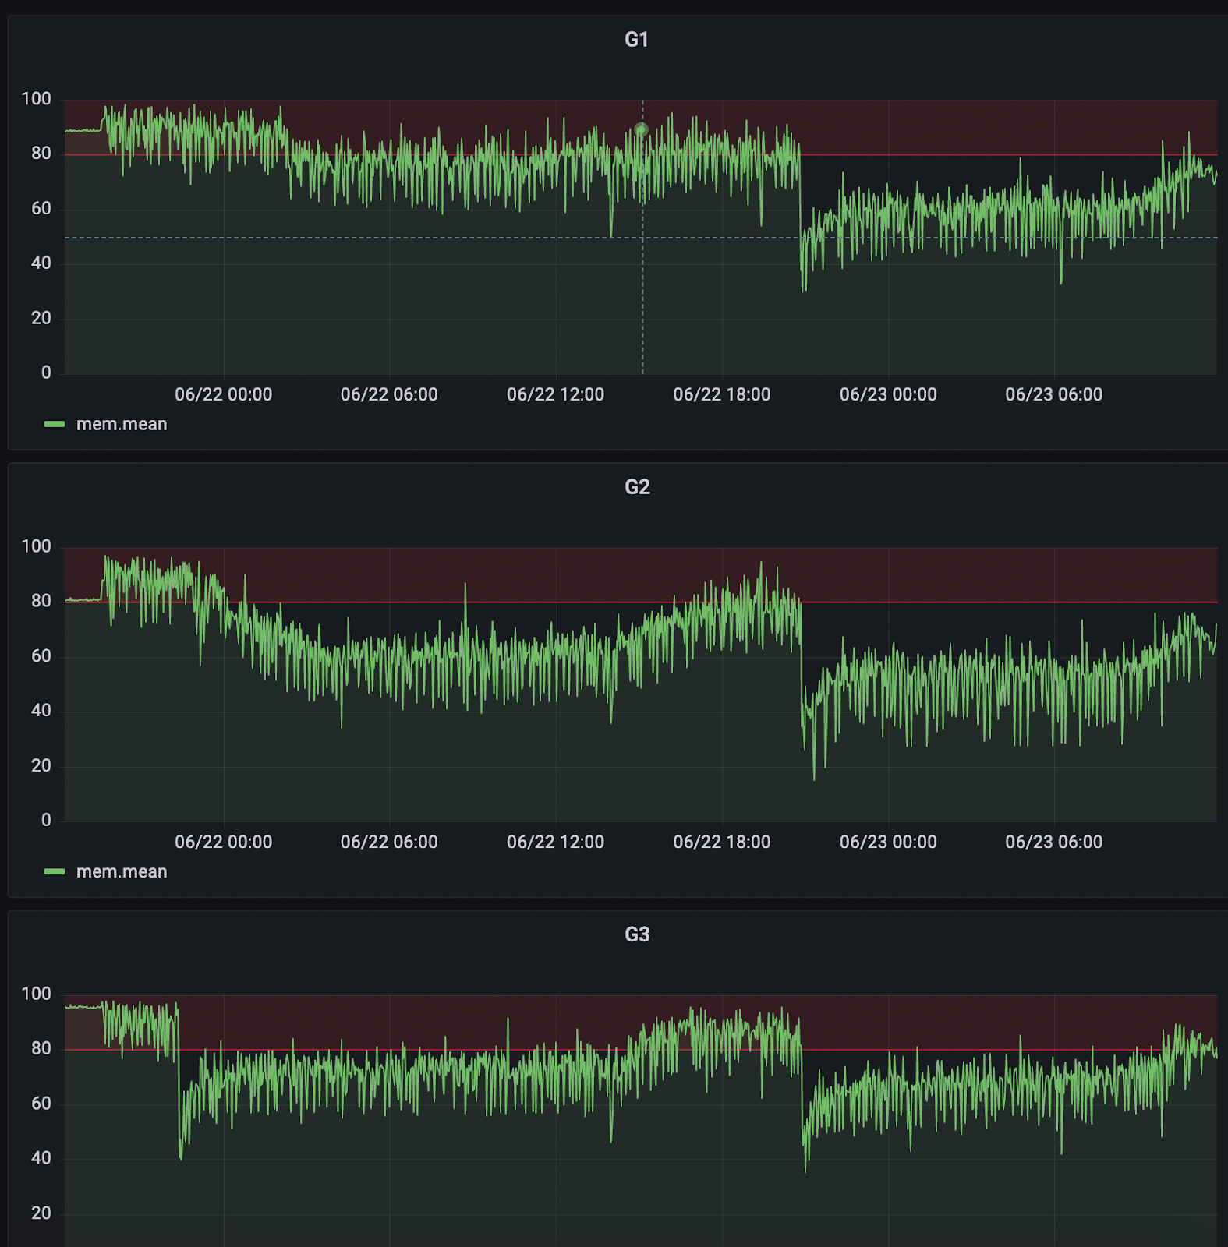The image size is (1228, 1247).
Task: Click the 06/22 00:00 label under G2
Action: coord(223,843)
